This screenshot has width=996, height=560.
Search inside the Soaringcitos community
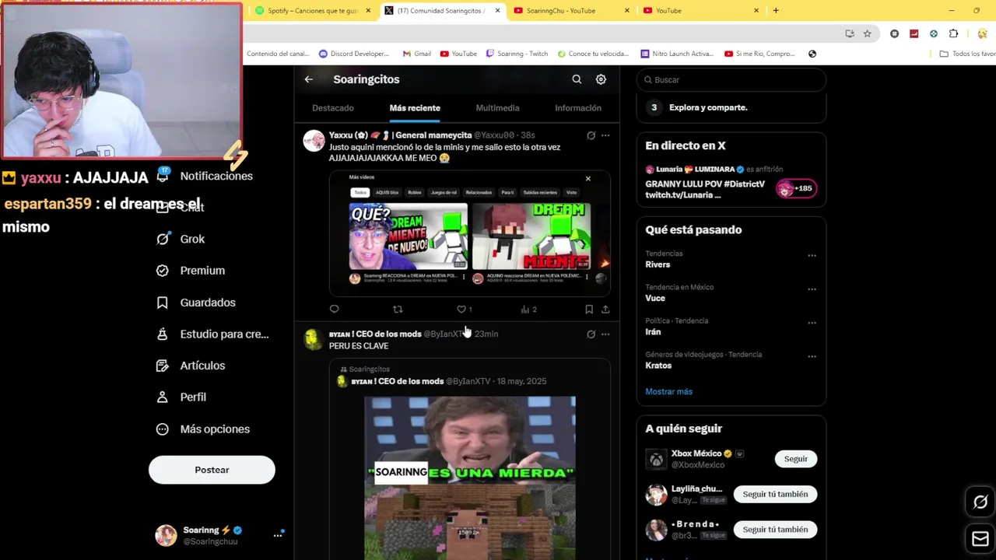(x=577, y=79)
